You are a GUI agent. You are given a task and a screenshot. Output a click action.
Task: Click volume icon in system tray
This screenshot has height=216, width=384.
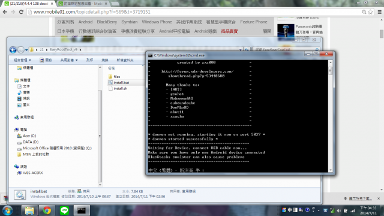339,211
